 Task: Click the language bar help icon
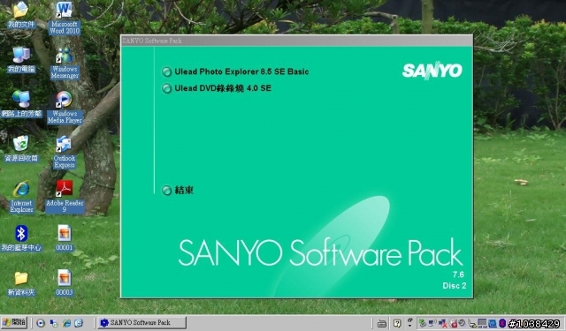(x=397, y=323)
